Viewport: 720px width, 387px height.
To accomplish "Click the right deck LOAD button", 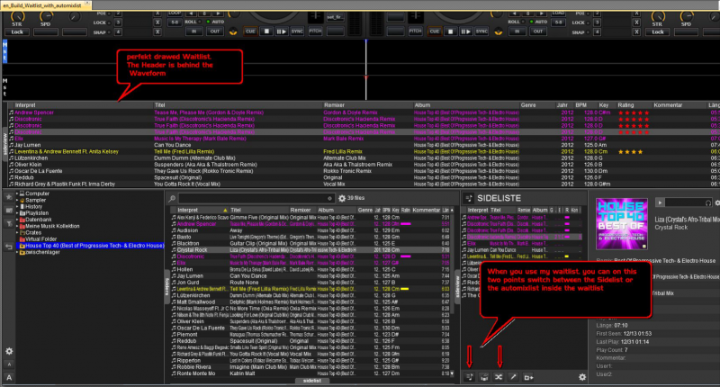I will pyautogui.click(x=558, y=13).
